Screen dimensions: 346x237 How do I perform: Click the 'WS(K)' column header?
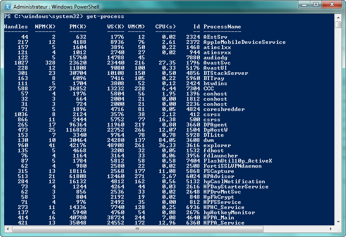[116, 27]
